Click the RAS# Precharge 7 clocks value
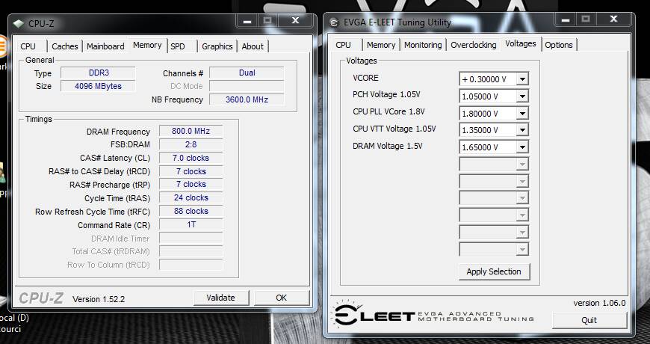The image size is (650, 344). (x=191, y=184)
